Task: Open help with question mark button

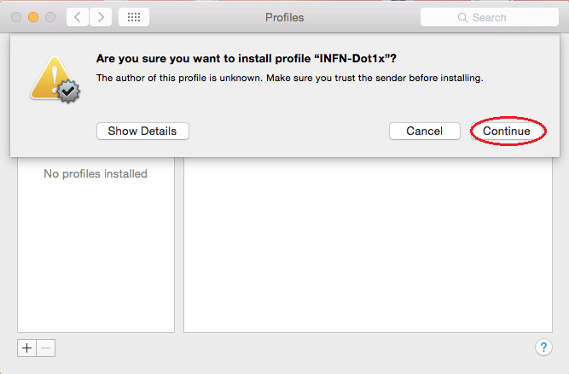Action: [543, 348]
